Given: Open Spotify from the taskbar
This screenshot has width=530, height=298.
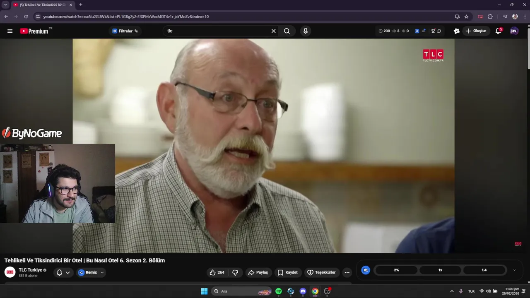Looking at the screenshot, I should pos(279,291).
